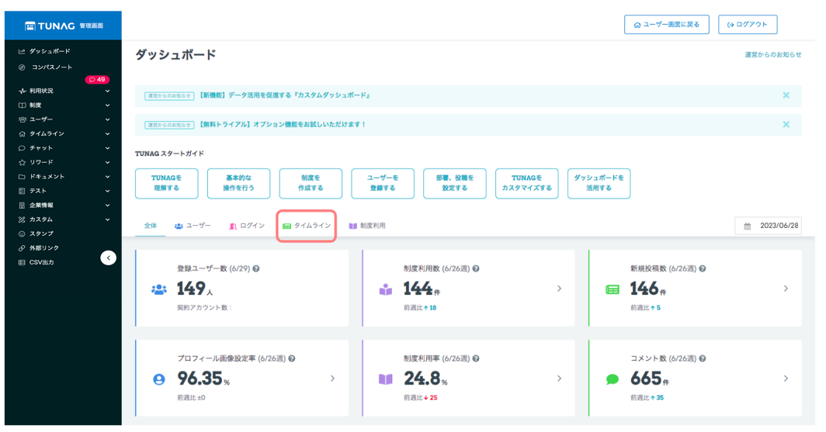The height and width of the screenshot is (432, 826).
Task: Click the calendar icon in date field
Action: pos(747,226)
